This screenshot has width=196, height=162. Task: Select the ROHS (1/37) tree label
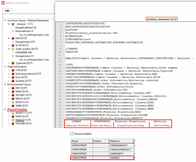pos(22,102)
